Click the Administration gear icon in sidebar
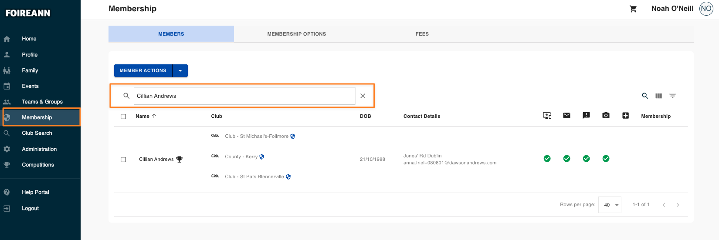The image size is (719, 240). point(7,149)
